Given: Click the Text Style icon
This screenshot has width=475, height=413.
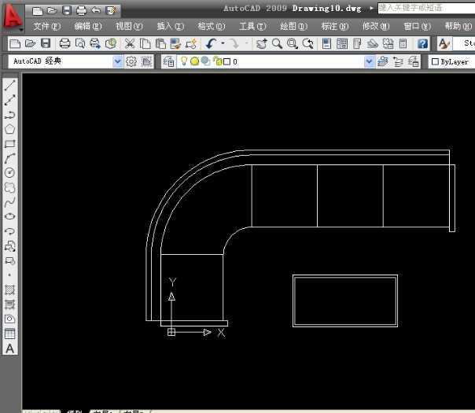Looking at the screenshot, I should [444, 44].
